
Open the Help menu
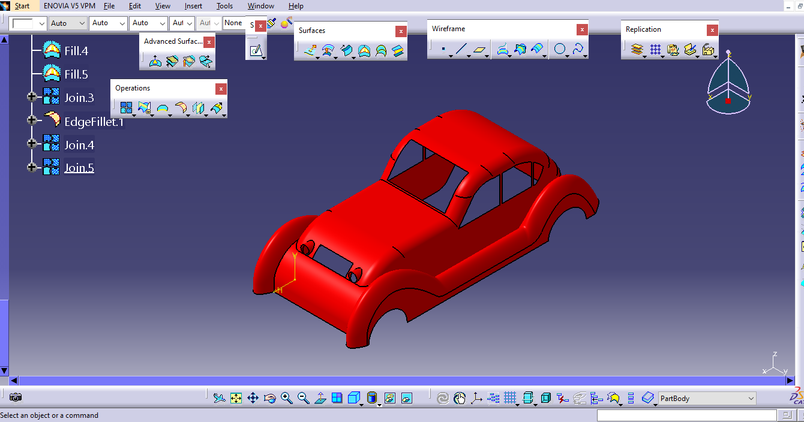[296, 6]
